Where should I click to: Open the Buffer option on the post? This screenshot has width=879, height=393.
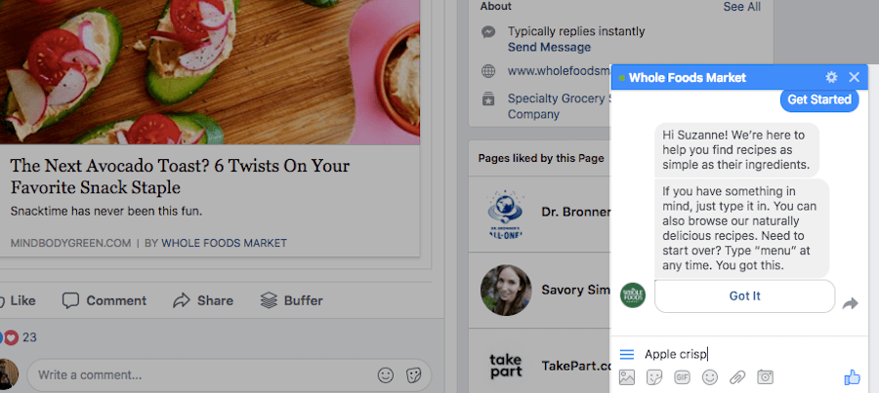click(291, 300)
